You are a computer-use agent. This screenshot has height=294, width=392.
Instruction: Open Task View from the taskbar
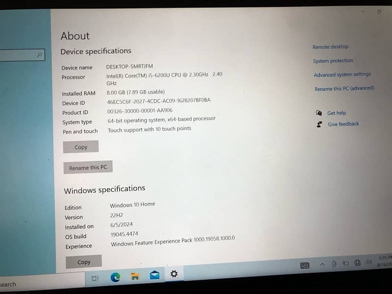click(x=95, y=278)
